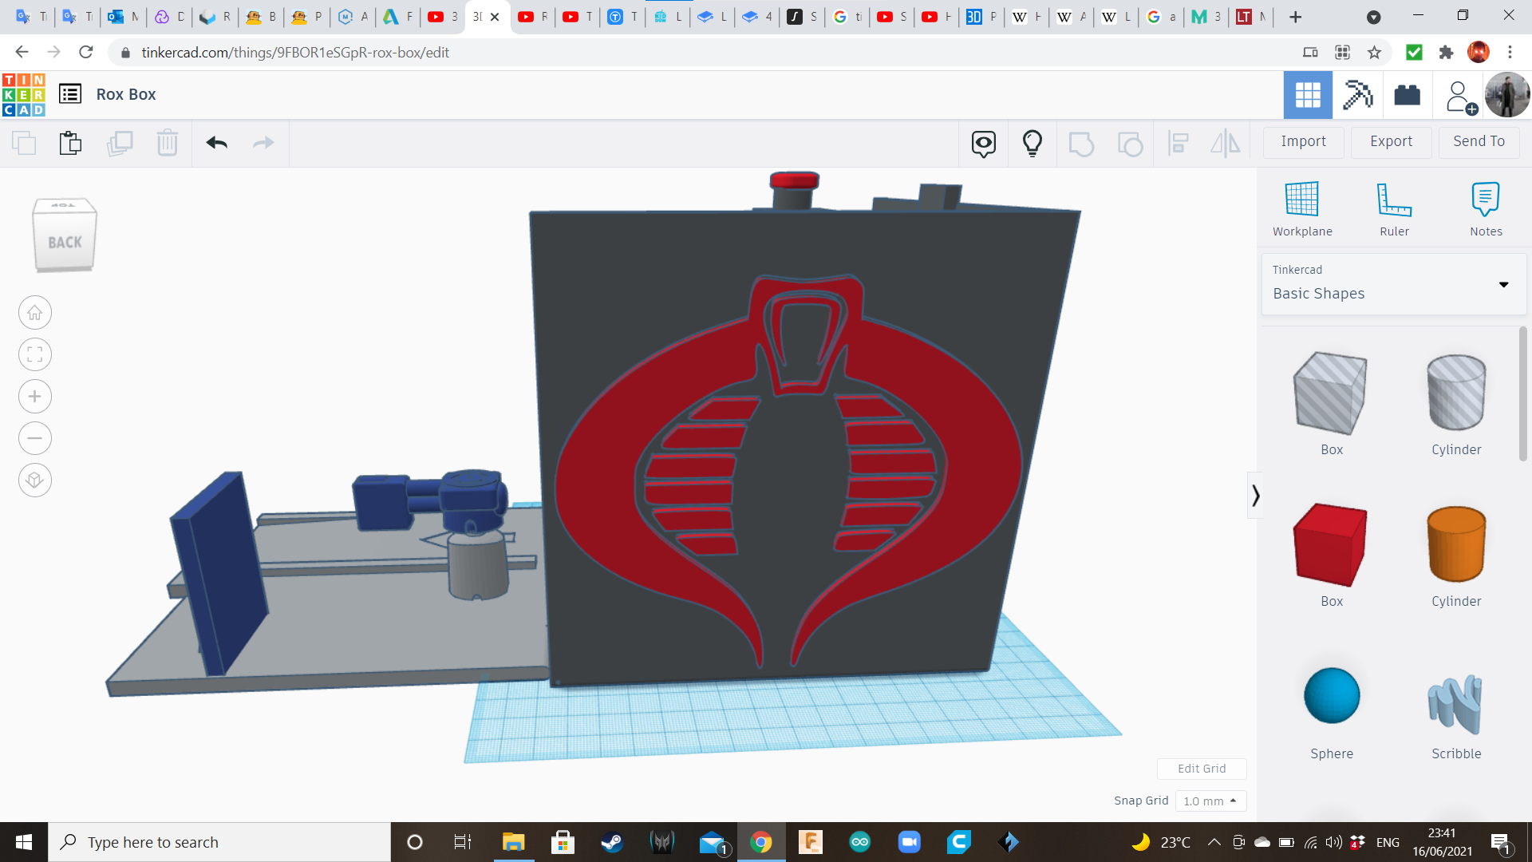1532x862 pixels.
Task: Reset to Home view
Action: pyautogui.click(x=35, y=313)
